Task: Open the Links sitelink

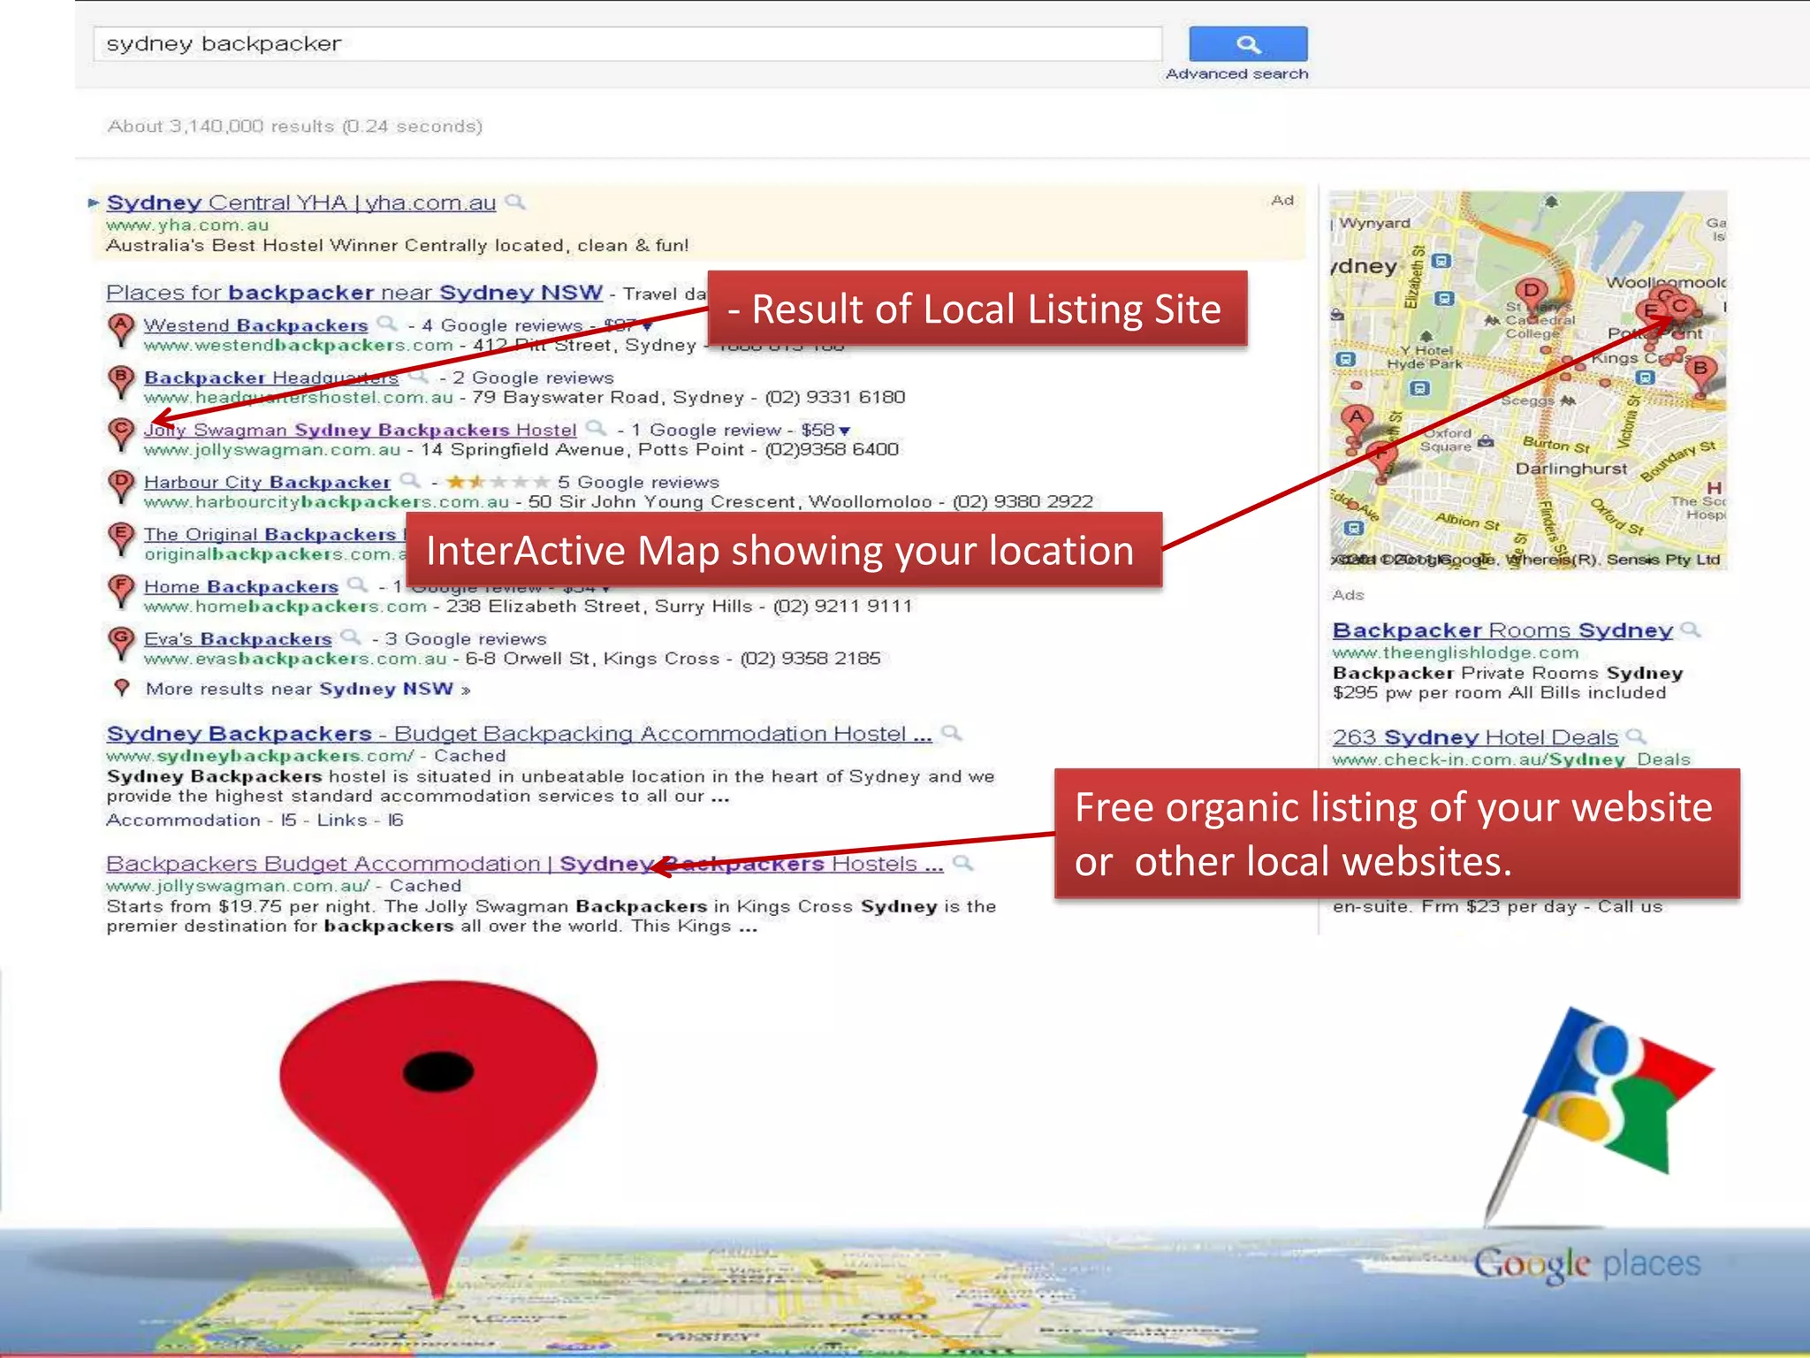Action: 342,820
